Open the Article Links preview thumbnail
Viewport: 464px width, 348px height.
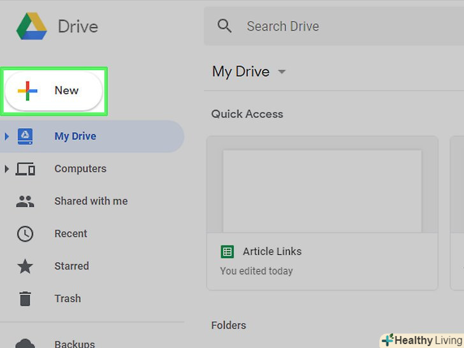pyautogui.click(x=323, y=191)
